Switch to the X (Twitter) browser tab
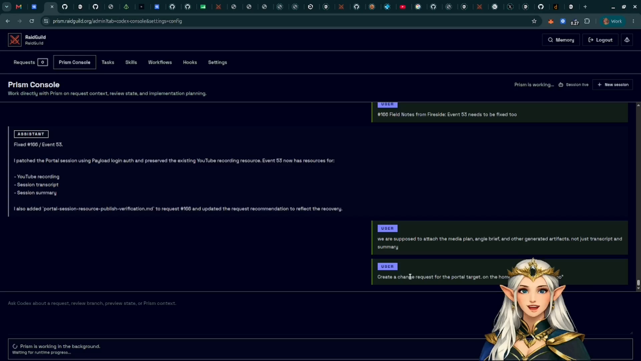641x361 pixels. tap(510, 7)
